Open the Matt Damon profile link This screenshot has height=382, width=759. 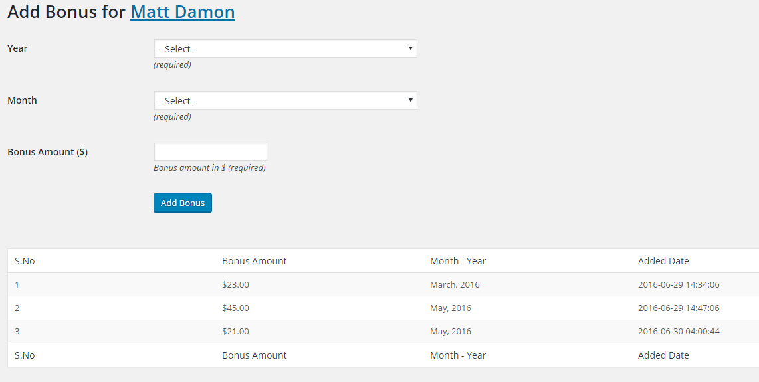click(x=182, y=12)
